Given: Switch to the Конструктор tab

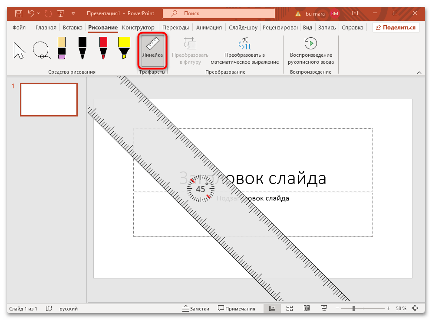Looking at the screenshot, I should pos(139,27).
